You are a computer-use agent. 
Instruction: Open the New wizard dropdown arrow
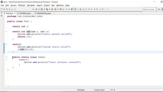point(4,9)
